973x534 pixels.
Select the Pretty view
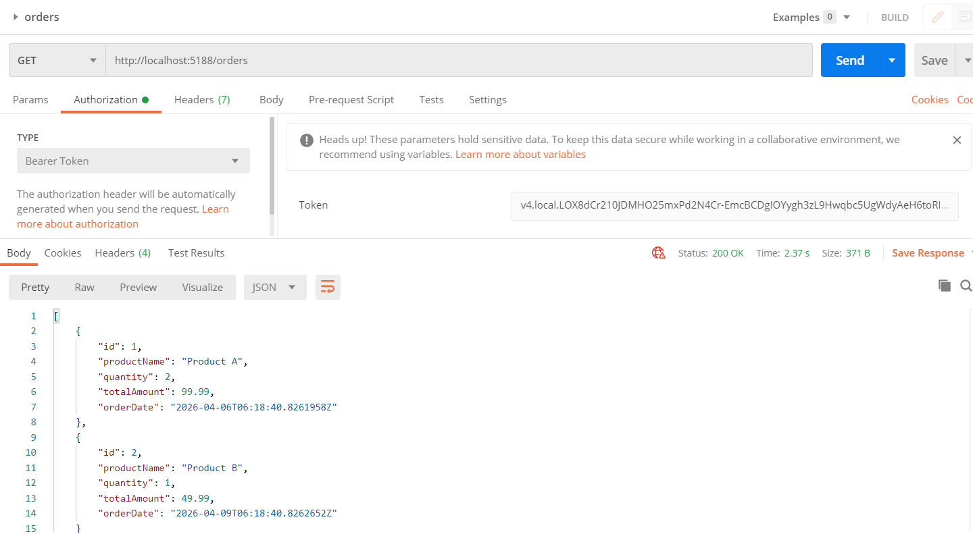pyautogui.click(x=35, y=287)
